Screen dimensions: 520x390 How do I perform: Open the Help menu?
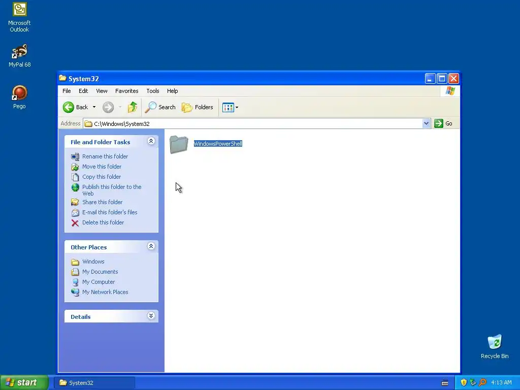tap(173, 91)
